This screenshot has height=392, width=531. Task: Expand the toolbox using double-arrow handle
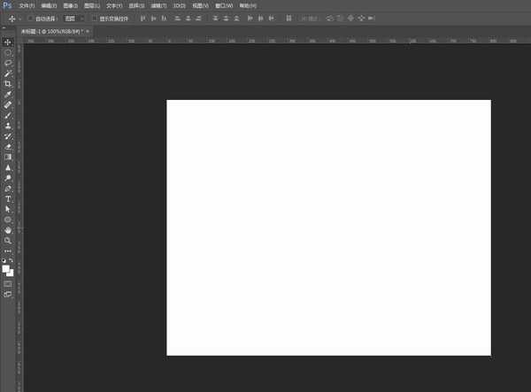[x=4, y=27]
